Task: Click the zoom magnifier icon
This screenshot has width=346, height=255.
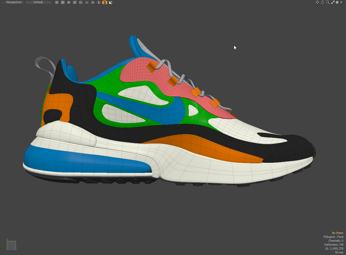Action: click(x=328, y=2)
